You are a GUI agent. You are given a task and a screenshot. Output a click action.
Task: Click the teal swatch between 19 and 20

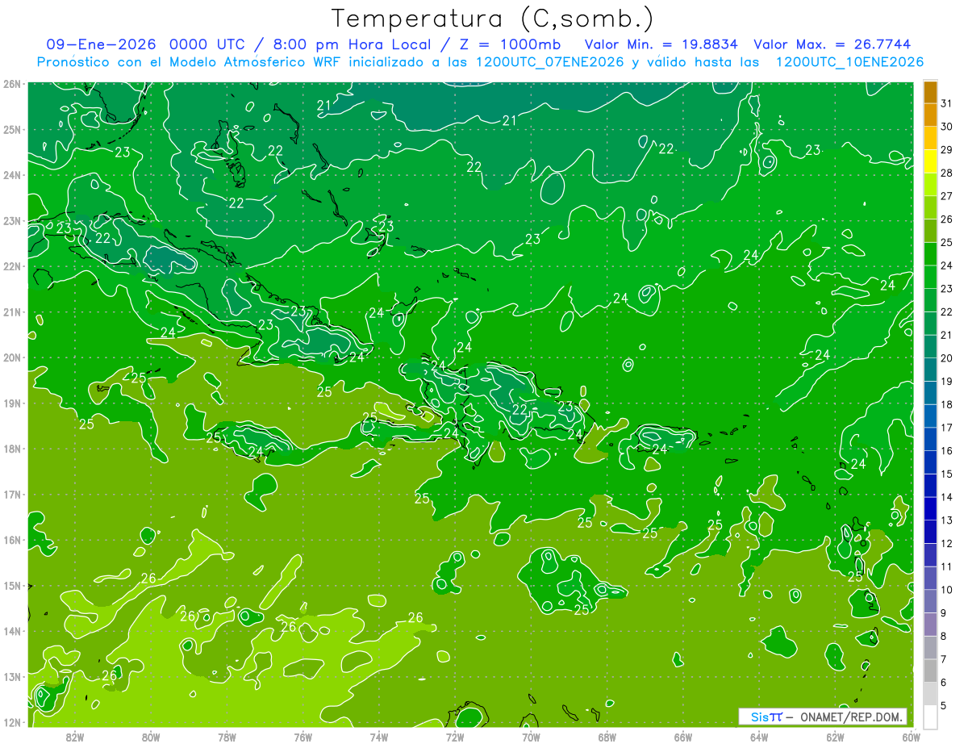pos(930,370)
